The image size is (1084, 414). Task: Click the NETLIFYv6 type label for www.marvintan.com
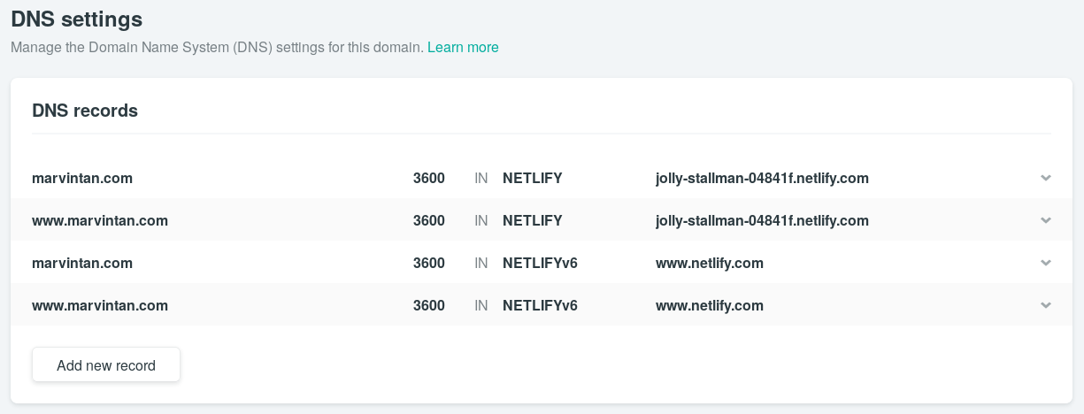pyautogui.click(x=540, y=305)
